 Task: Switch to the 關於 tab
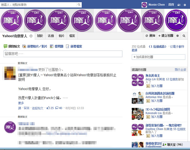(40, 36)
